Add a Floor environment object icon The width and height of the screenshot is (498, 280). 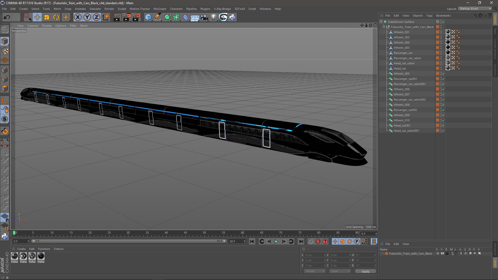pyautogui.click(x=195, y=17)
